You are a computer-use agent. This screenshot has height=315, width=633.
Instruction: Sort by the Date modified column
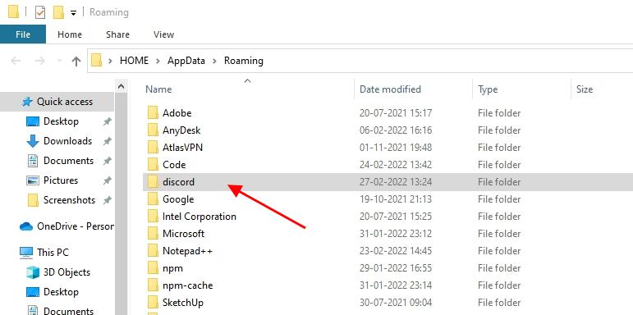pyautogui.click(x=390, y=89)
